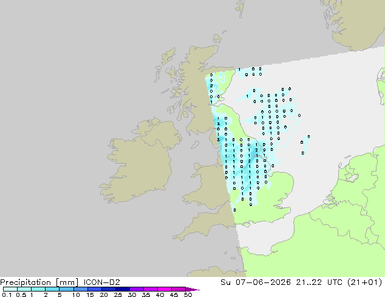Click the 35–40 mm legend color swatch
Viewport: 385px width, 297px height.
pyautogui.click(x=150, y=289)
